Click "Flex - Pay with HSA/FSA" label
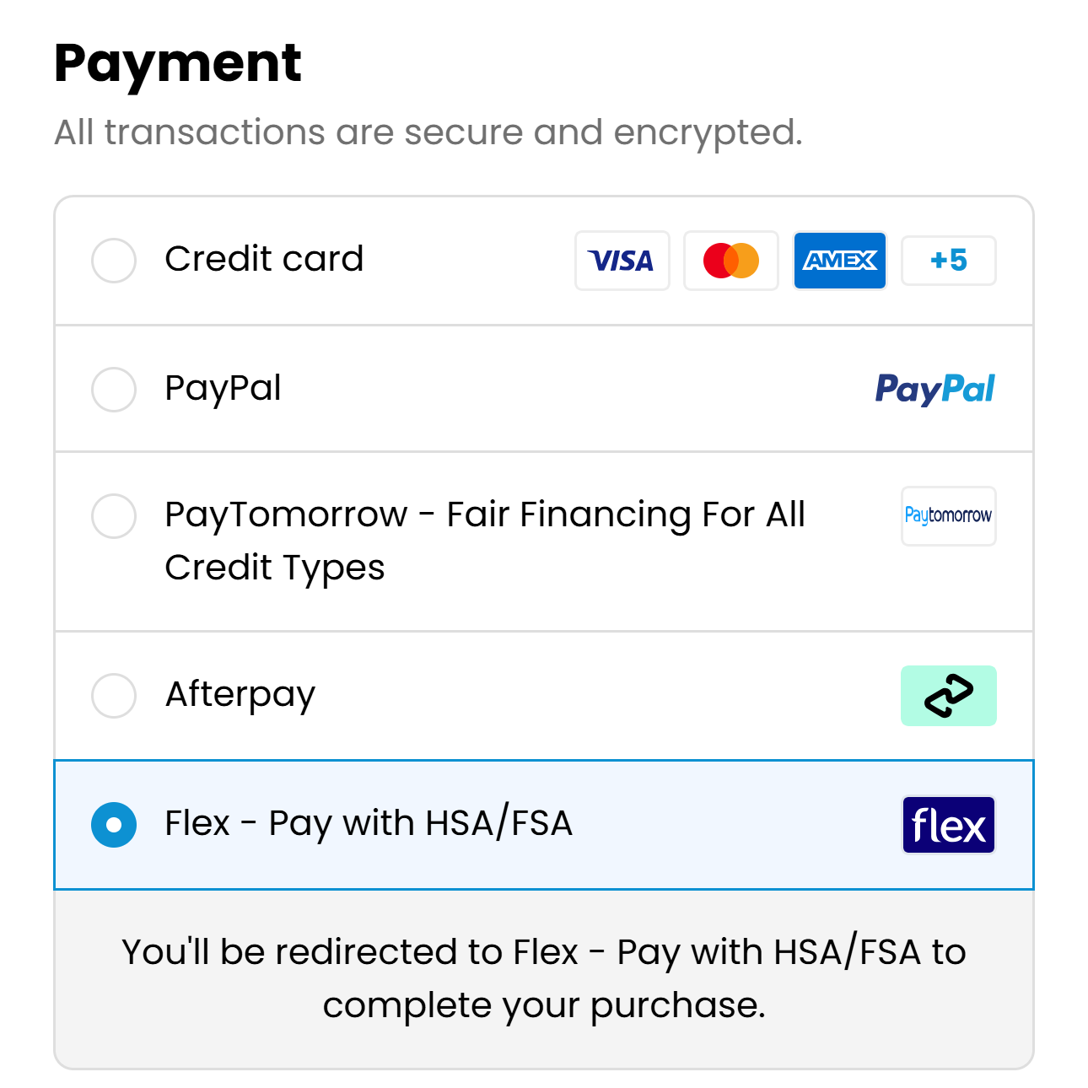Image resolution: width=1088 pixels, height=1088 pixels. click(x=369, y=823)
